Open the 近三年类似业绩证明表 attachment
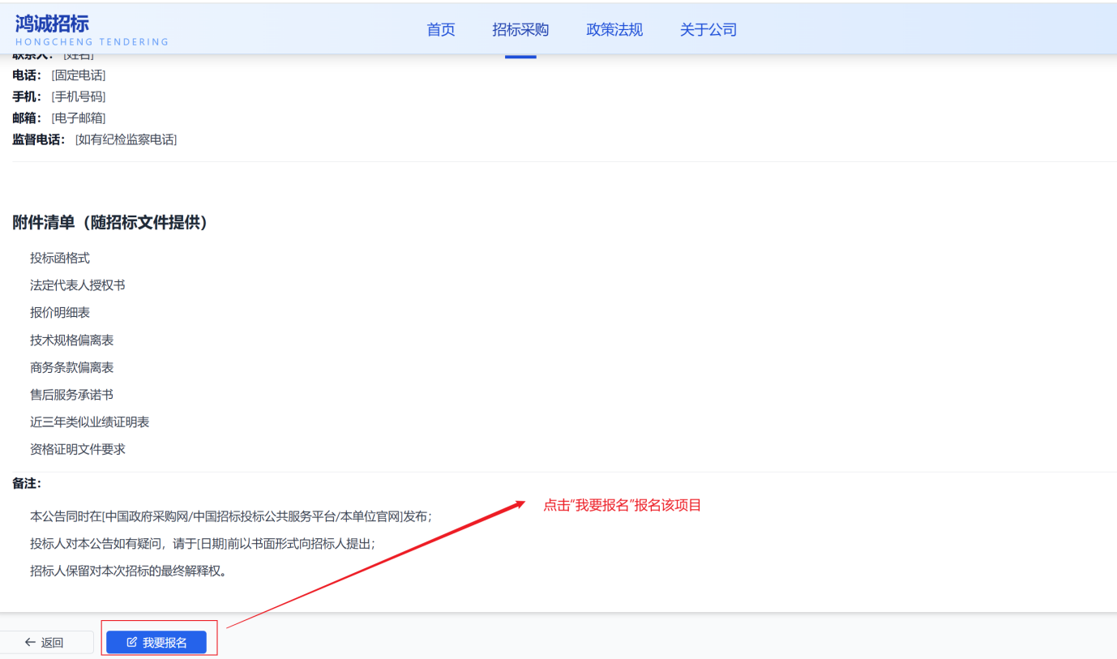 click(89, 422)
